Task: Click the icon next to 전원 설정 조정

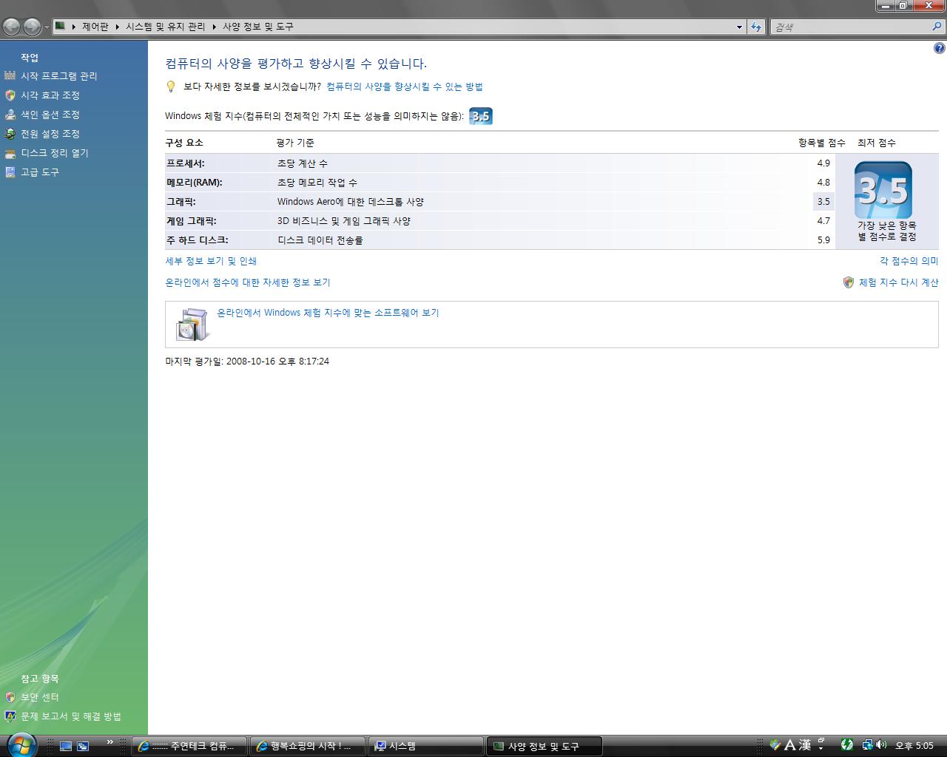Action: 10,134
